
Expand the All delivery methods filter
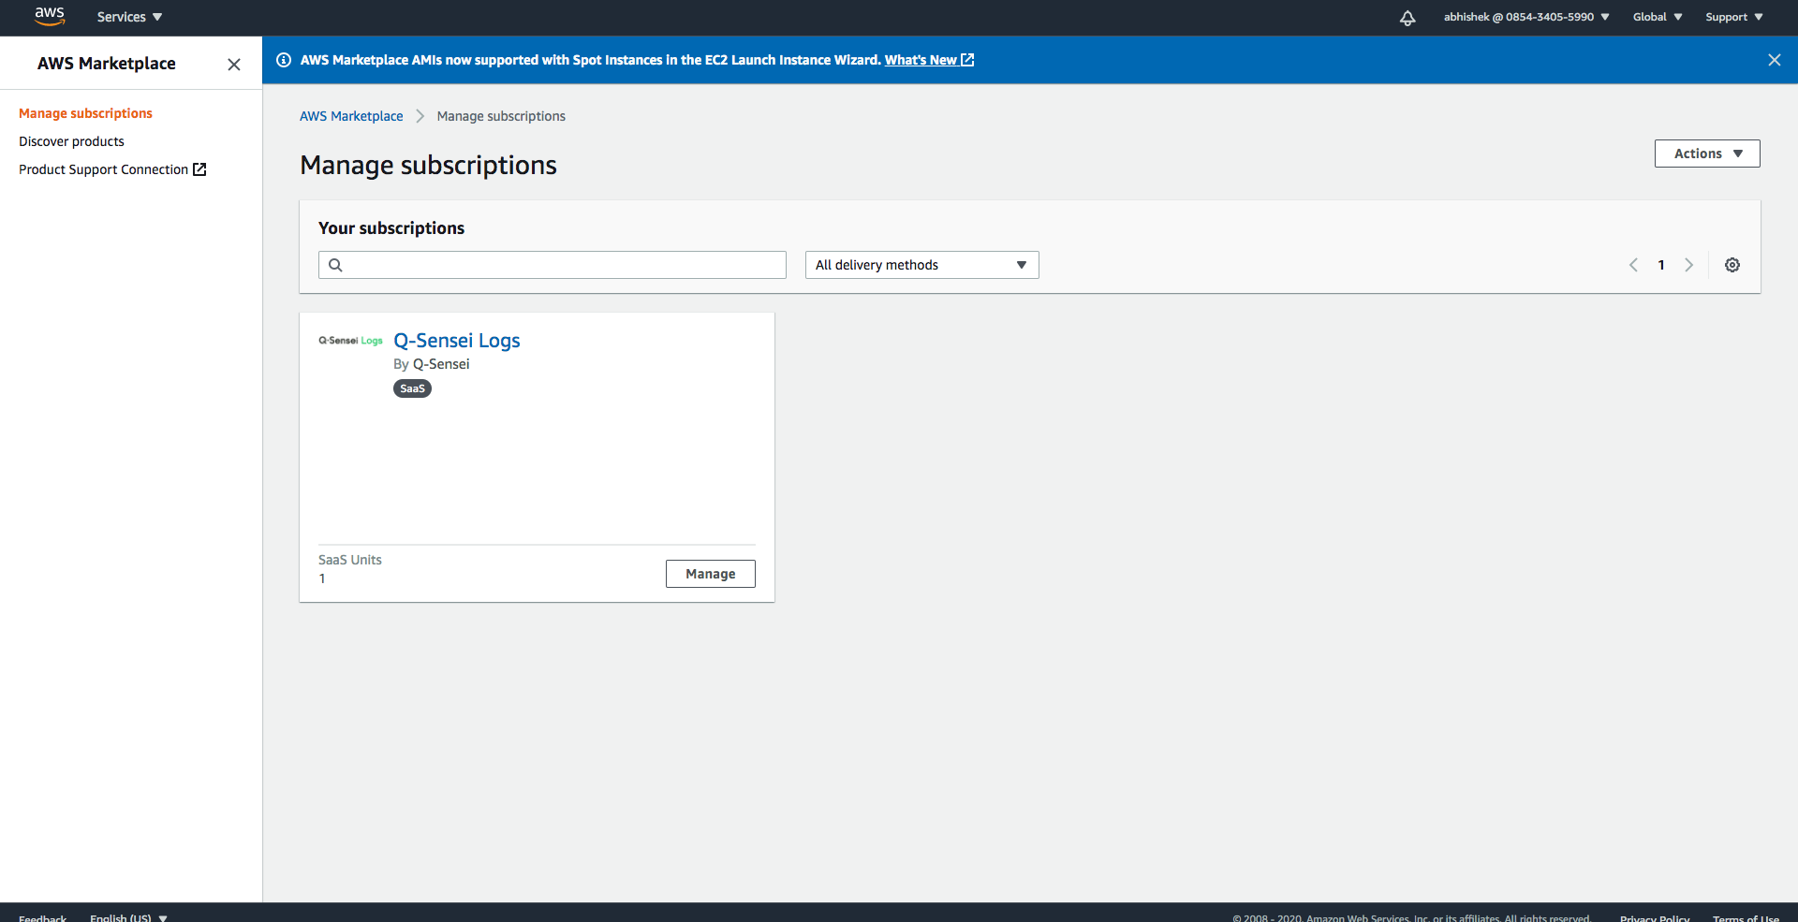[x=921, y=265]
